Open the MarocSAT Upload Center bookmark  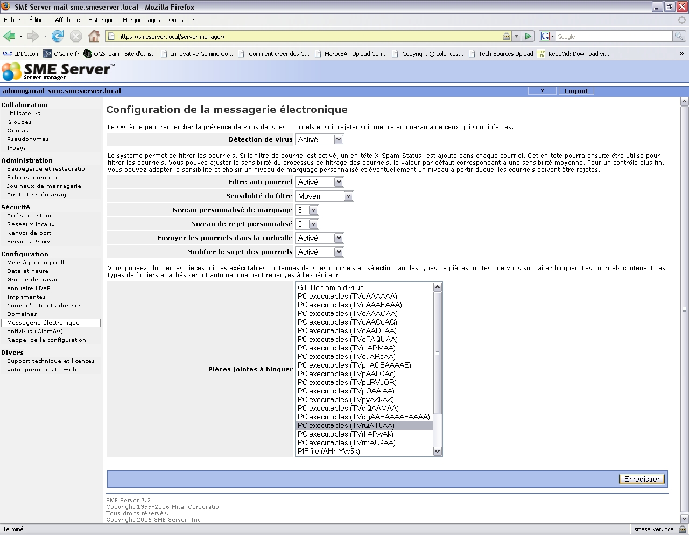(x=350, y=54)
